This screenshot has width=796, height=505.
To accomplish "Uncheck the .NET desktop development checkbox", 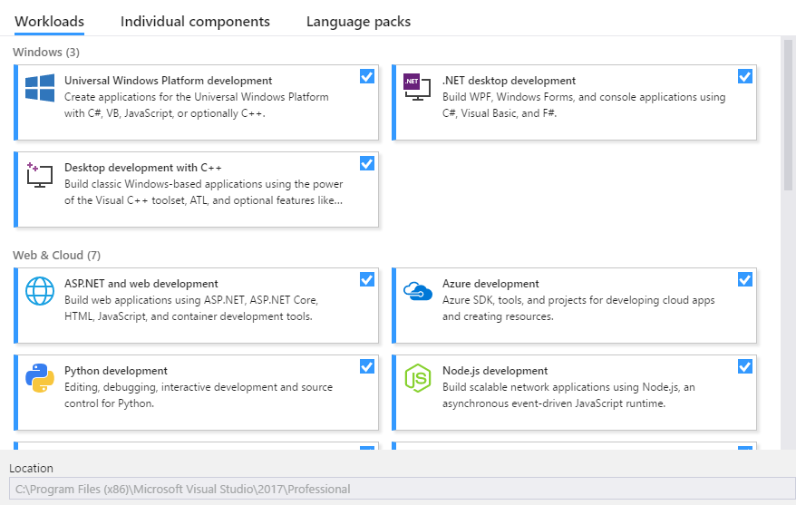I will coord(745,76).
